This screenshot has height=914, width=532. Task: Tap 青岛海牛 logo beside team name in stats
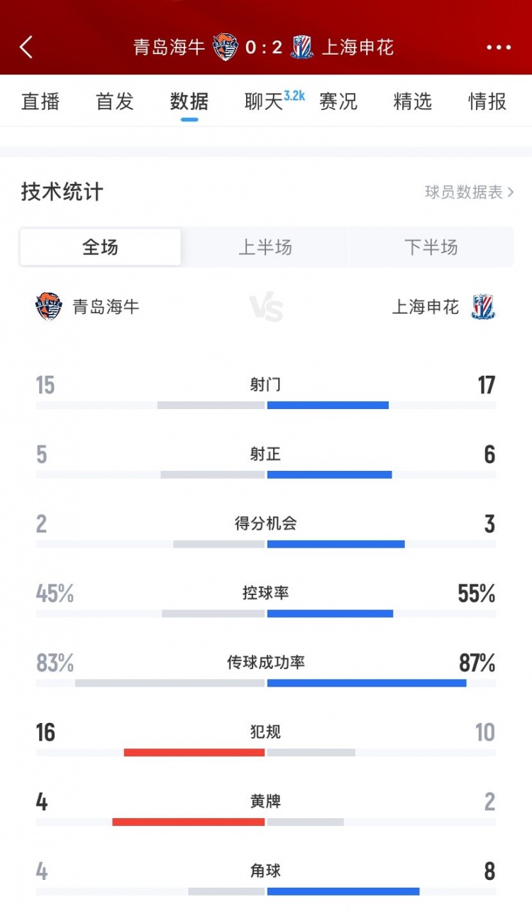(49, 307)
